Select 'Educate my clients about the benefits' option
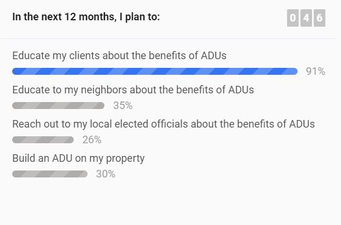Screen dimensions: 341x225 click(x=119, y=56)
